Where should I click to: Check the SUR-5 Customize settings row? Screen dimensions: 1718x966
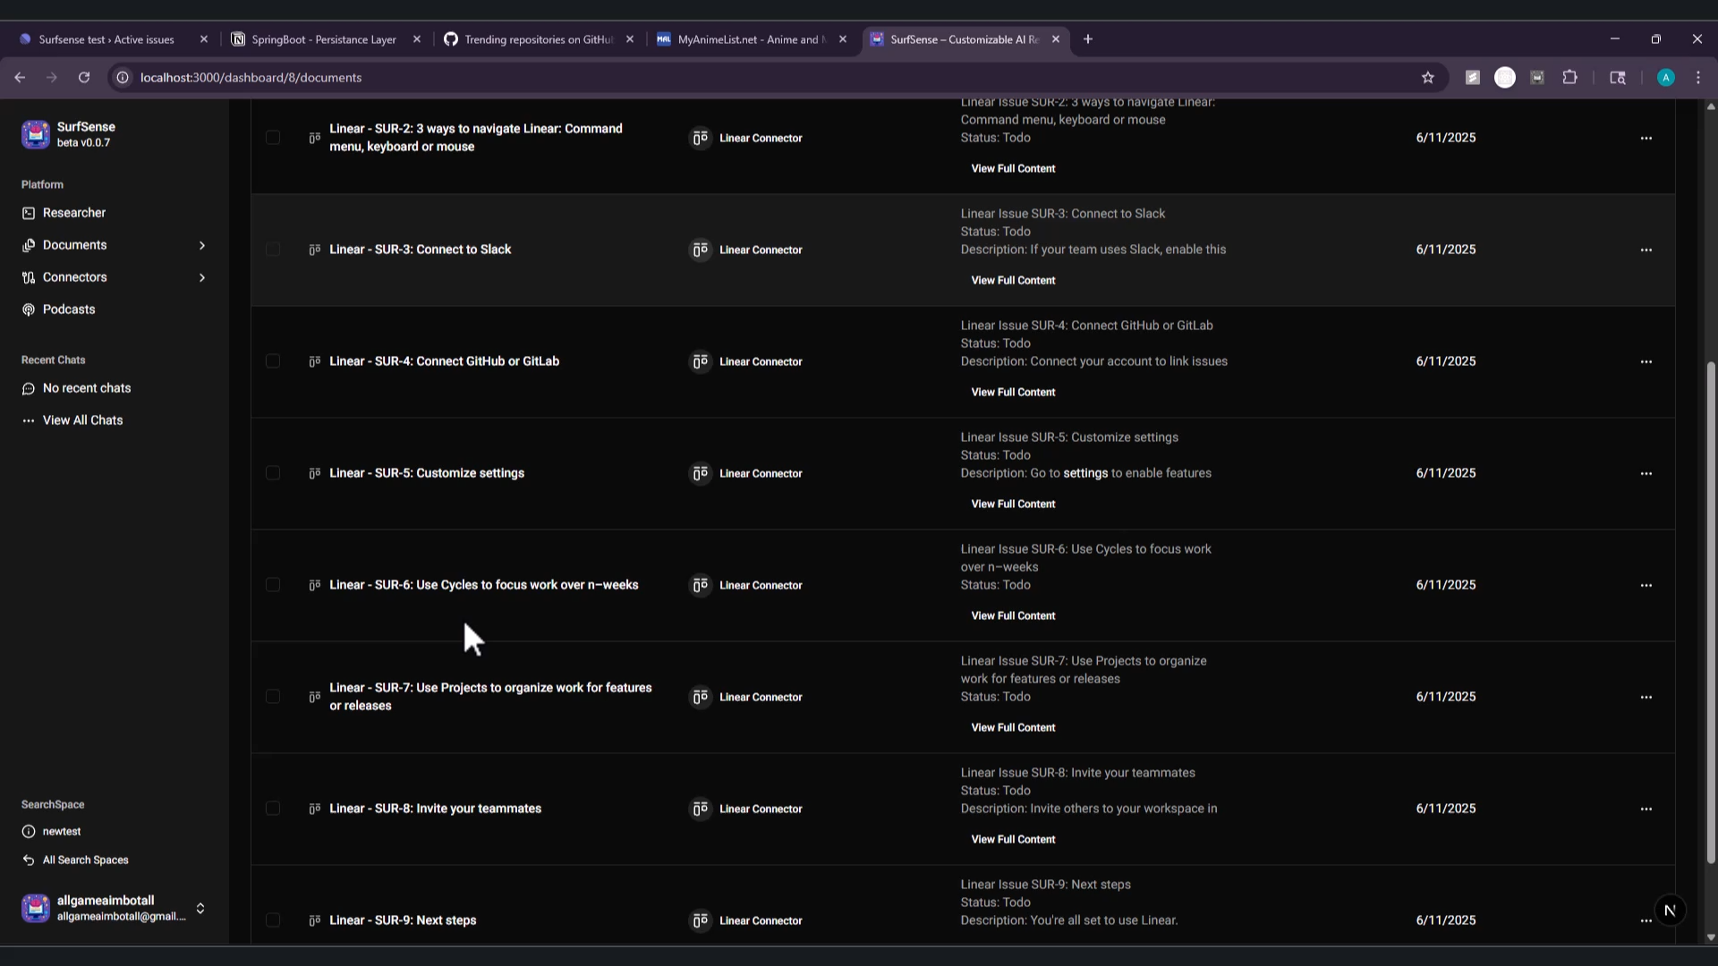click(x=273, y=473)
